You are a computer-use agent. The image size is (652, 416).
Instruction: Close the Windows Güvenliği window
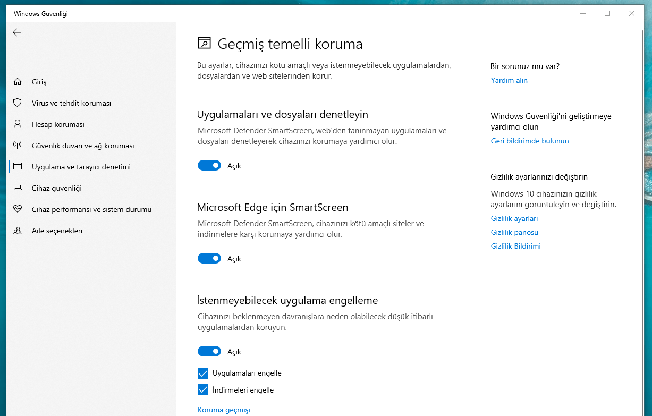pyautogui.click(x=632, y=13)
